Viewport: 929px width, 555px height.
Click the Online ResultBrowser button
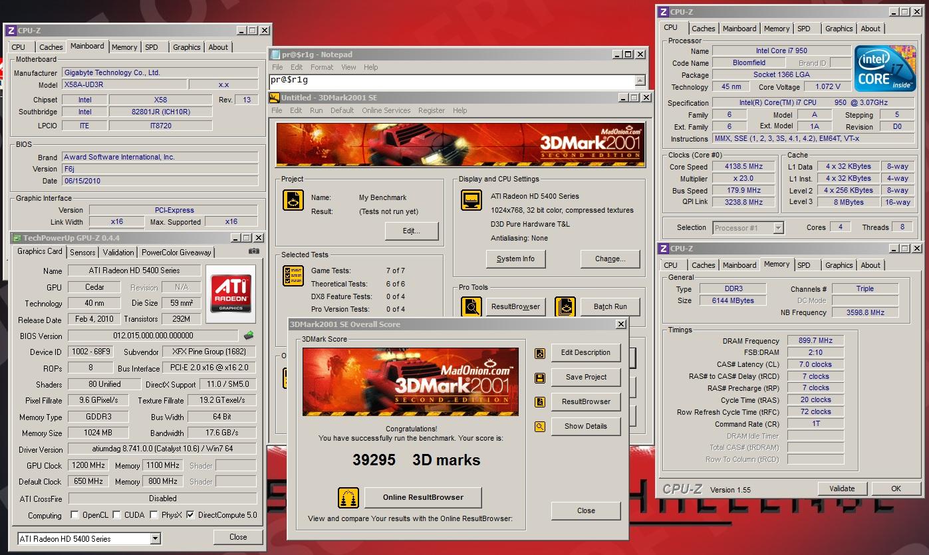click(423, 497)
